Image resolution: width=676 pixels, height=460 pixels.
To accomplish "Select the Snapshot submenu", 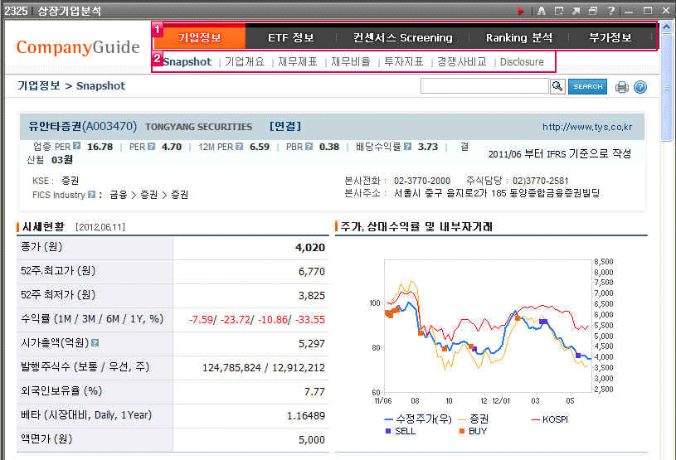I will (187, 61).
